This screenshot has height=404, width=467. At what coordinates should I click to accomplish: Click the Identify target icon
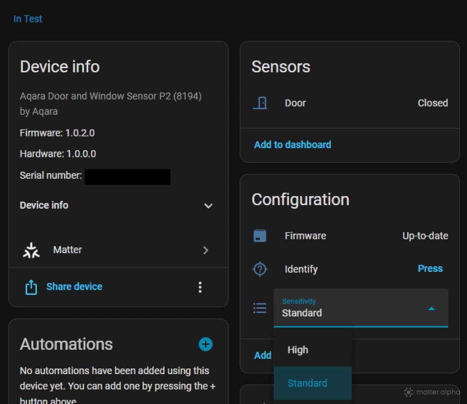[260, 269]
